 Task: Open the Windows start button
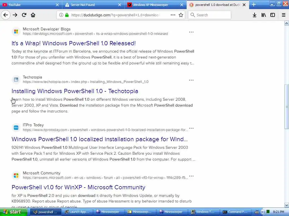coord(14,212)
